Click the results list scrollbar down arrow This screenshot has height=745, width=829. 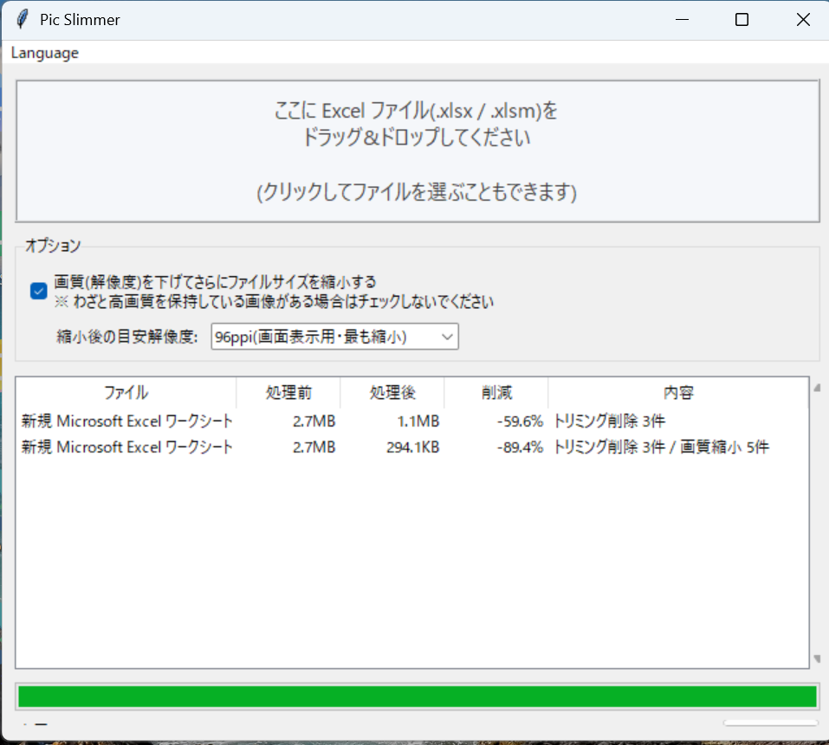tap(818, 658)
